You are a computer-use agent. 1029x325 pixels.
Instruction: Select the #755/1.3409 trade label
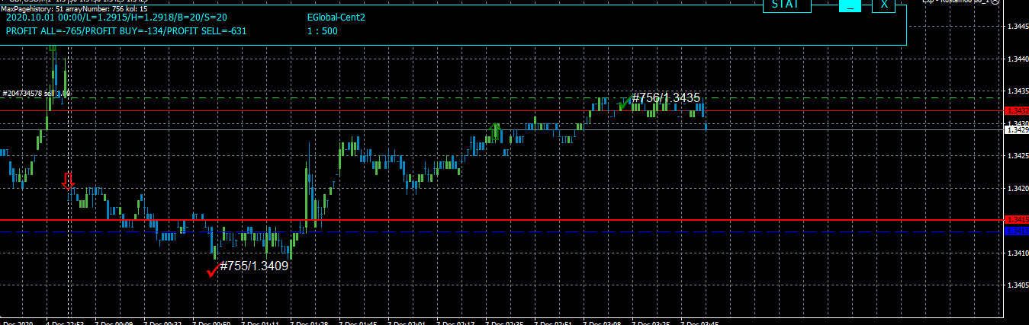tap(254, 266)
